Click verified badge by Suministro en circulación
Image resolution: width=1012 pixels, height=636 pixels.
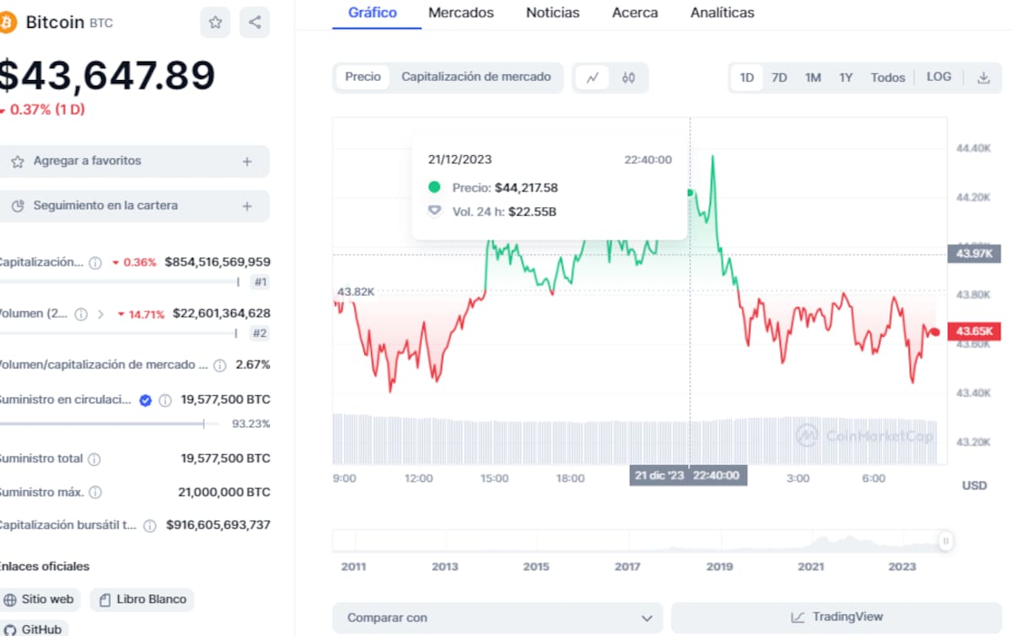point(145,400)
